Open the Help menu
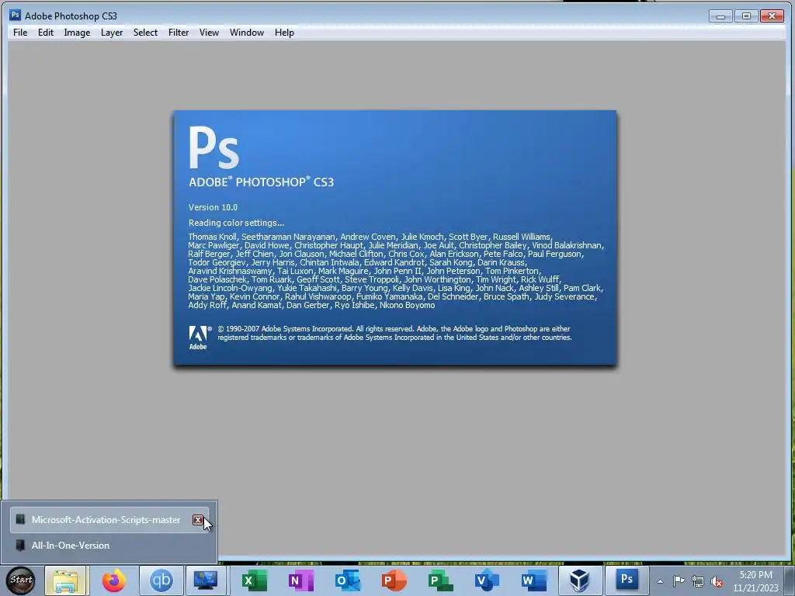This screenshot has height=596, width=795. [x=284, y=33]
